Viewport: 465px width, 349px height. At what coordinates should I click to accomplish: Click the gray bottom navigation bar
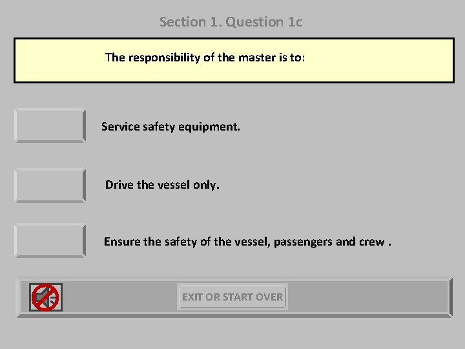pyautogui.click(x=368, y=297)
